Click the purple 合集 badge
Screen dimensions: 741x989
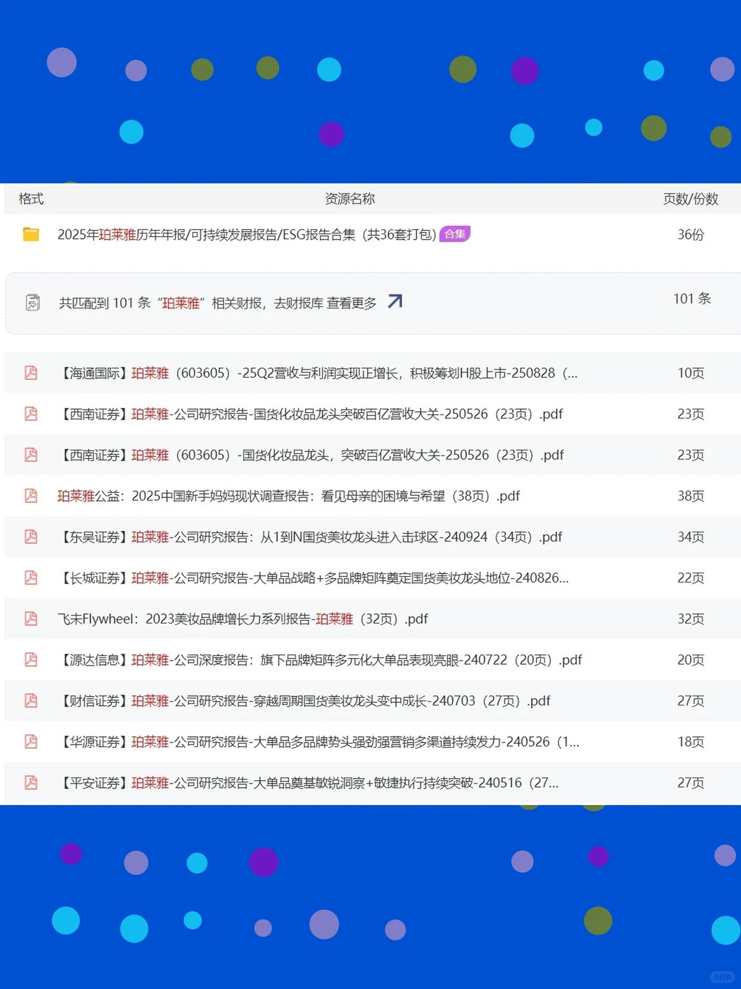(455, 234)
